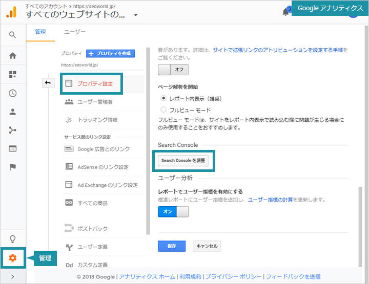Image resolution: width=369 pixels, height=284 pixels.
Task: Click Search Console を調整 button
Action: (x=183, y=161)
